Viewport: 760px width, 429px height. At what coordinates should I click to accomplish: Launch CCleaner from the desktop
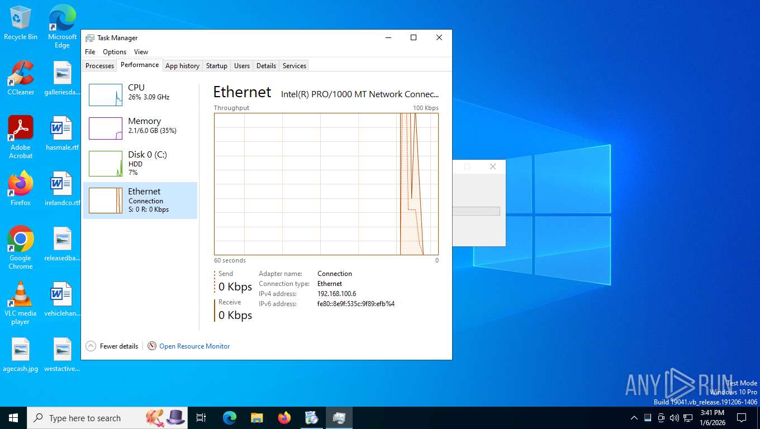[x=21, y=78]
